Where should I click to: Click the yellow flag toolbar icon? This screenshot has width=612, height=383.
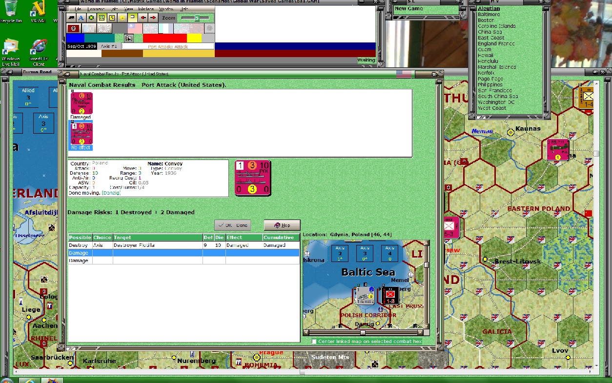pyautogui.click(x=132, y=18)
